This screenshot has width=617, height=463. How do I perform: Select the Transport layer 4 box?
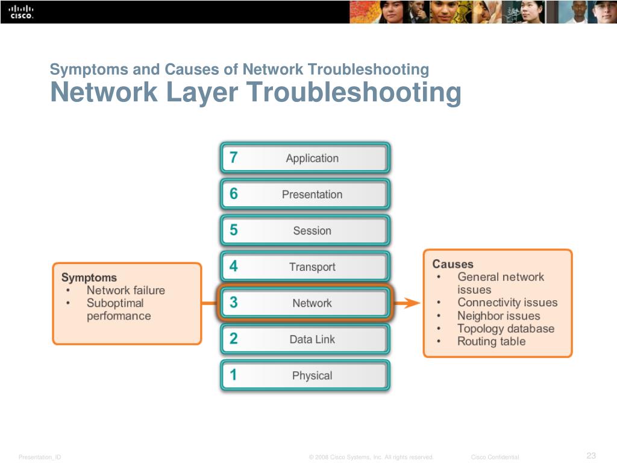pos(305,266)
